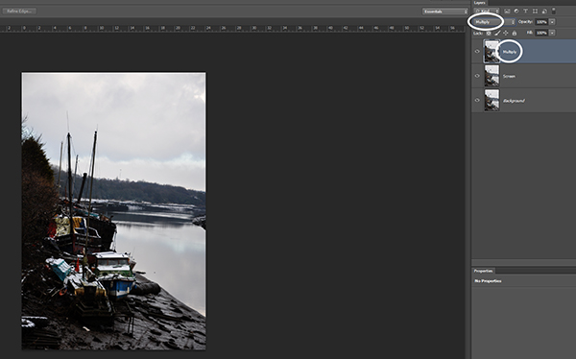Filter layers by type layers icon

click(525, 12)
